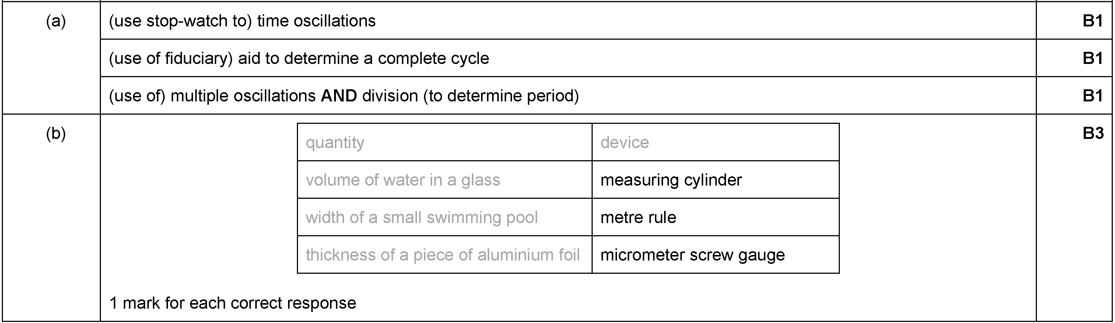1115x323 pixels.
Task: Click the 'multiple oscillations AND division' row
Action: point(568,96)
